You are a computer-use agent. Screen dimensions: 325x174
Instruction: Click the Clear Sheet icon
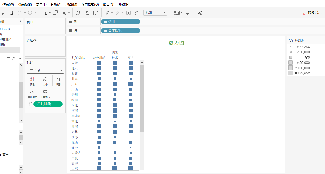coord(64,13)
